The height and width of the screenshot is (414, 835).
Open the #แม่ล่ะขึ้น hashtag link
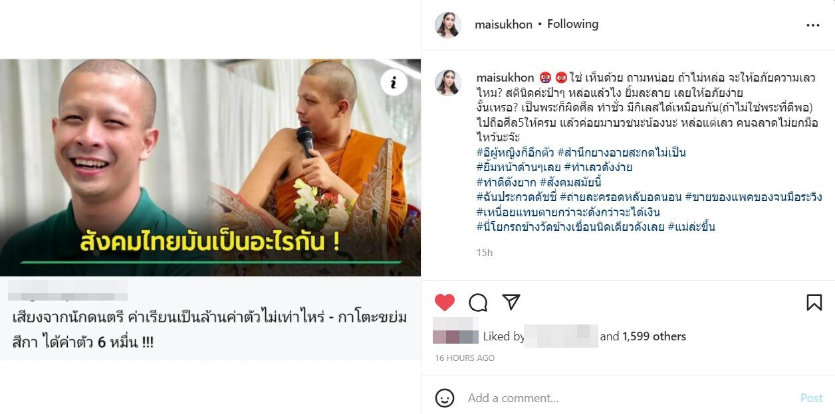[x=691, y=227]
